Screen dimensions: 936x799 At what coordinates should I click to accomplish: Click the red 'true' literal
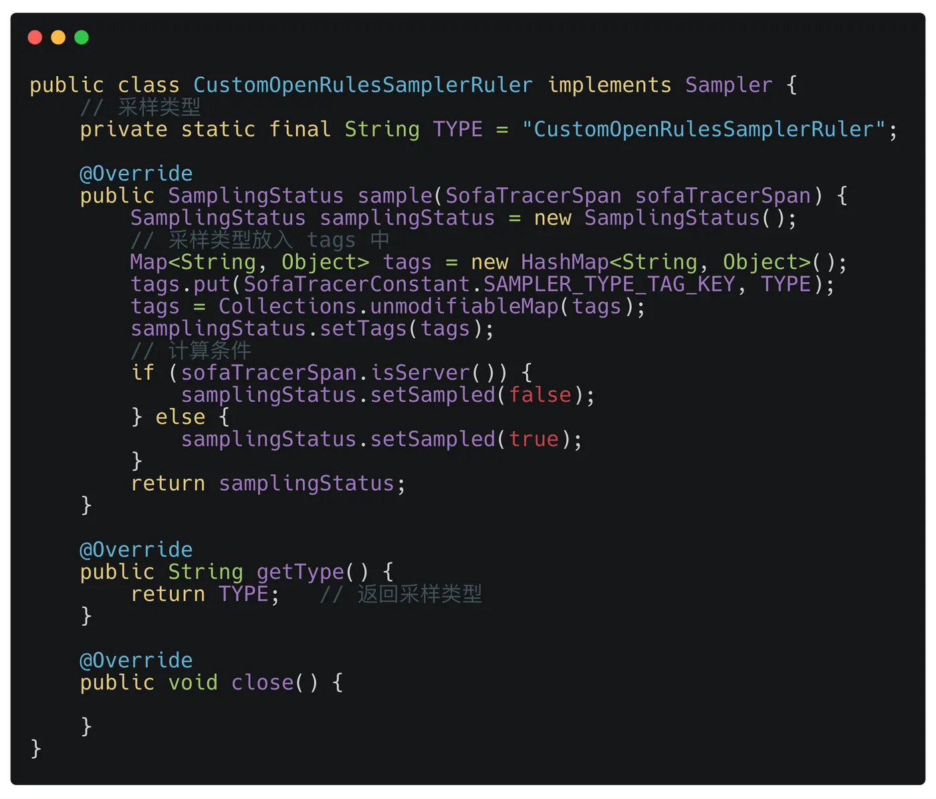534,439
